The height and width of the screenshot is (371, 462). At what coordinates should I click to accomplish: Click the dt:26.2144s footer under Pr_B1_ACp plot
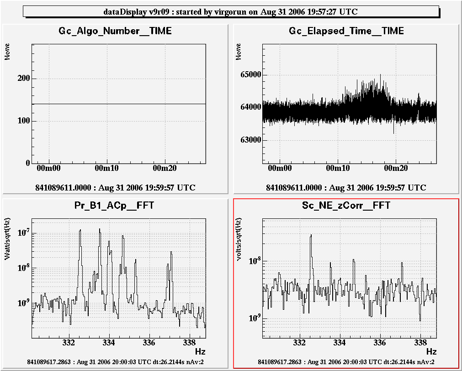click(x=116, y=362)
